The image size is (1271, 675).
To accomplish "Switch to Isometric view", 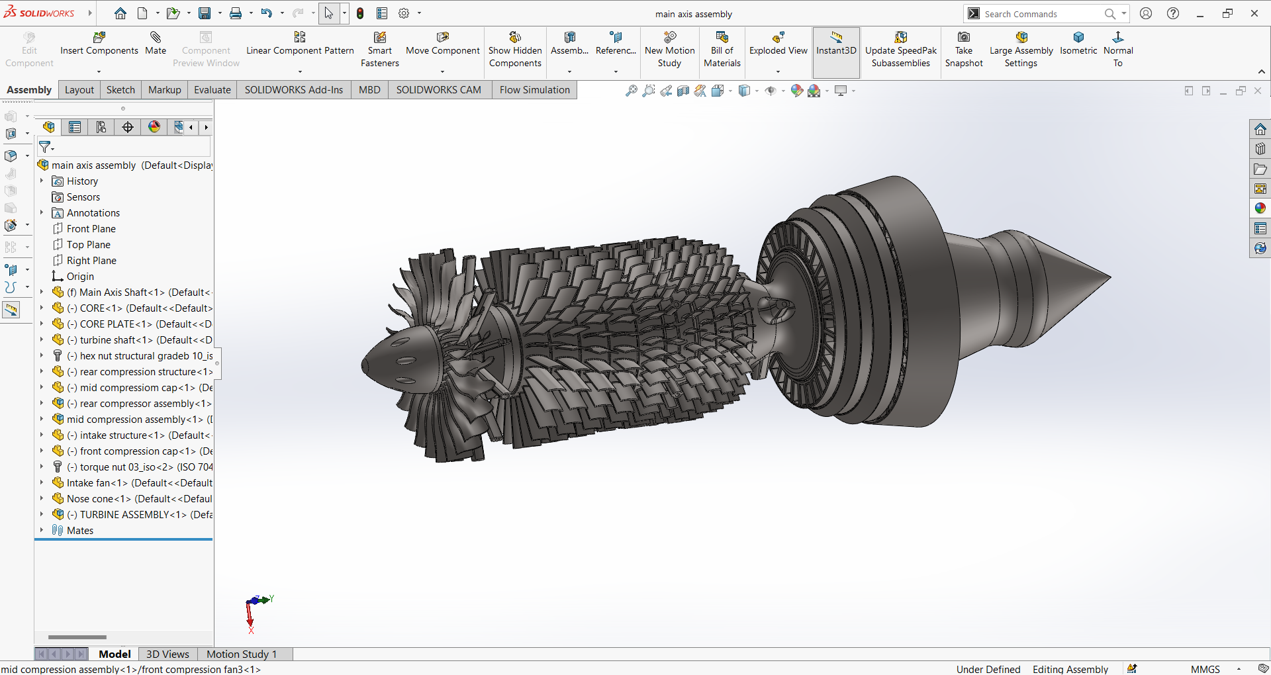I will pos(1078,44).
